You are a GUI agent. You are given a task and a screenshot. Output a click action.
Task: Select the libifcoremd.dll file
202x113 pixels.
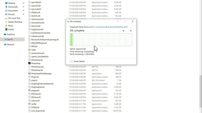pyautogui.click(x=37, y=19)
